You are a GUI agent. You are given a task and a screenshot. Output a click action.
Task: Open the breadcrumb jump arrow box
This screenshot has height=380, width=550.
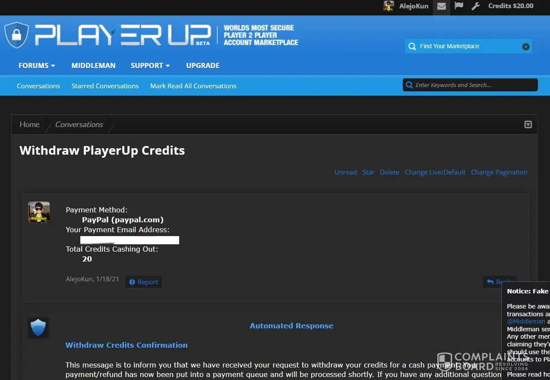click(528, 125)
